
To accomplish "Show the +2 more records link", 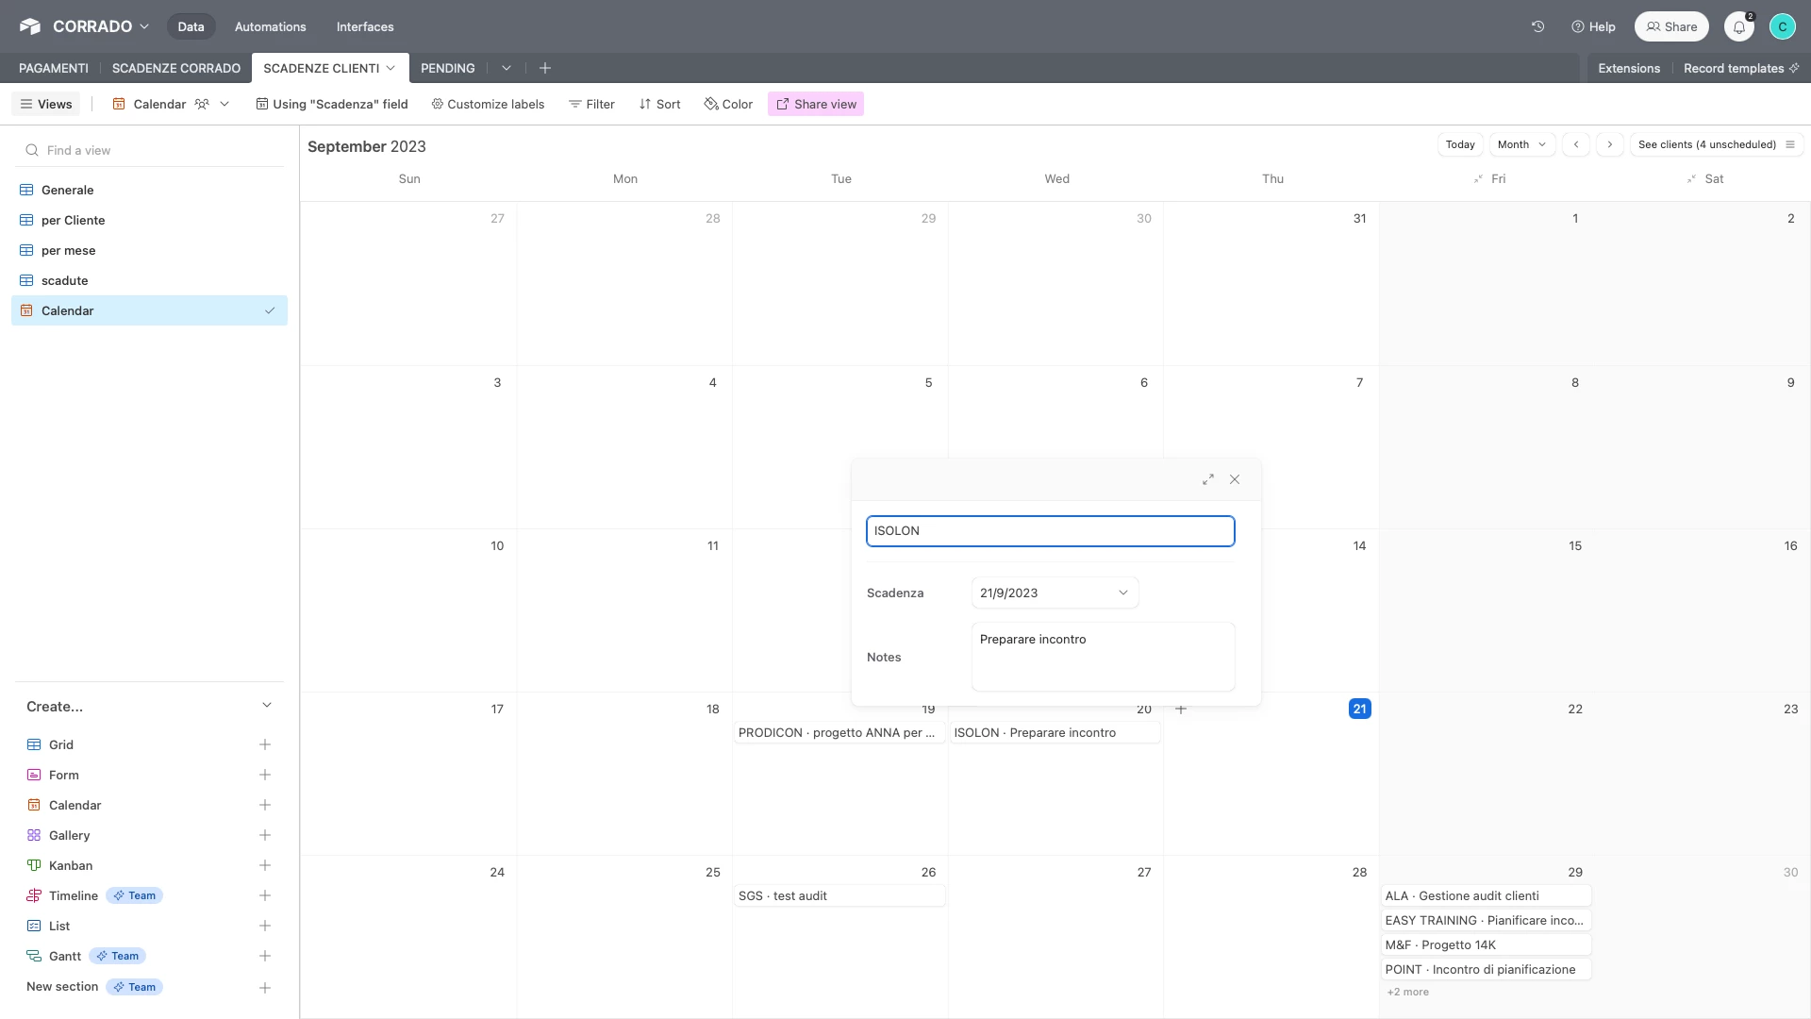I will point(1407,992).
